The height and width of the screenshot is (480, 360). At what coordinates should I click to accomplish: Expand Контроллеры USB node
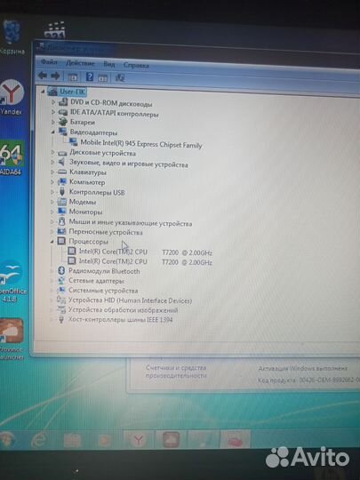(x=52, y=192)
